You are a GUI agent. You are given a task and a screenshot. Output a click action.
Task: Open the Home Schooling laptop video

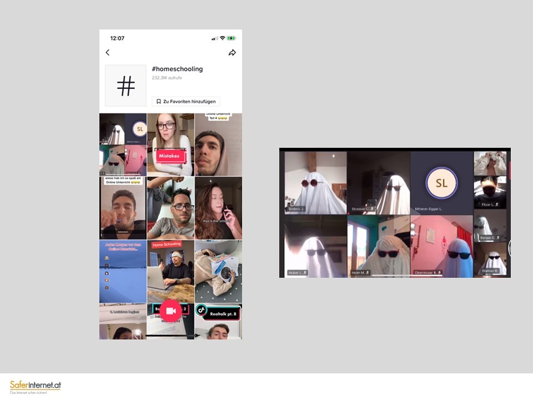170,271
